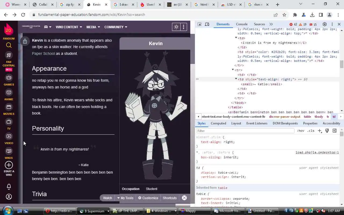
Task: Expand the MEDIA dropdown menu
Action: 93,27
